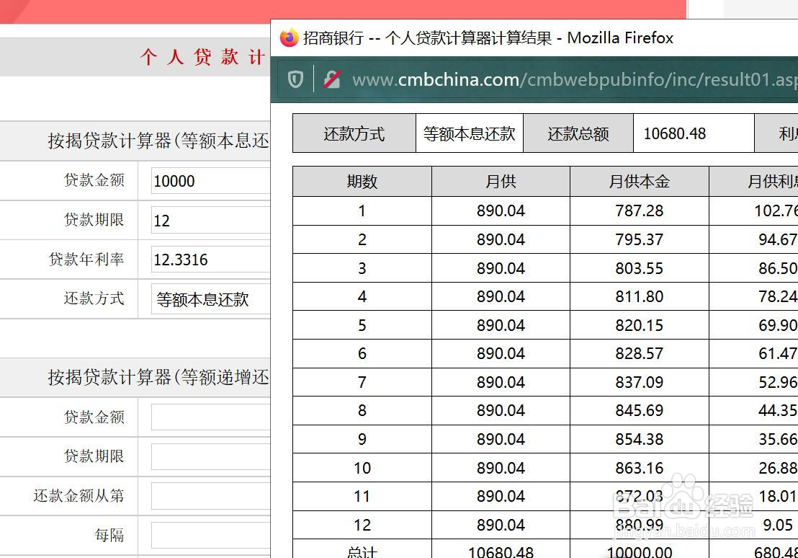
Task: Click the 月供 column header
Action: [x=500, y=182]
